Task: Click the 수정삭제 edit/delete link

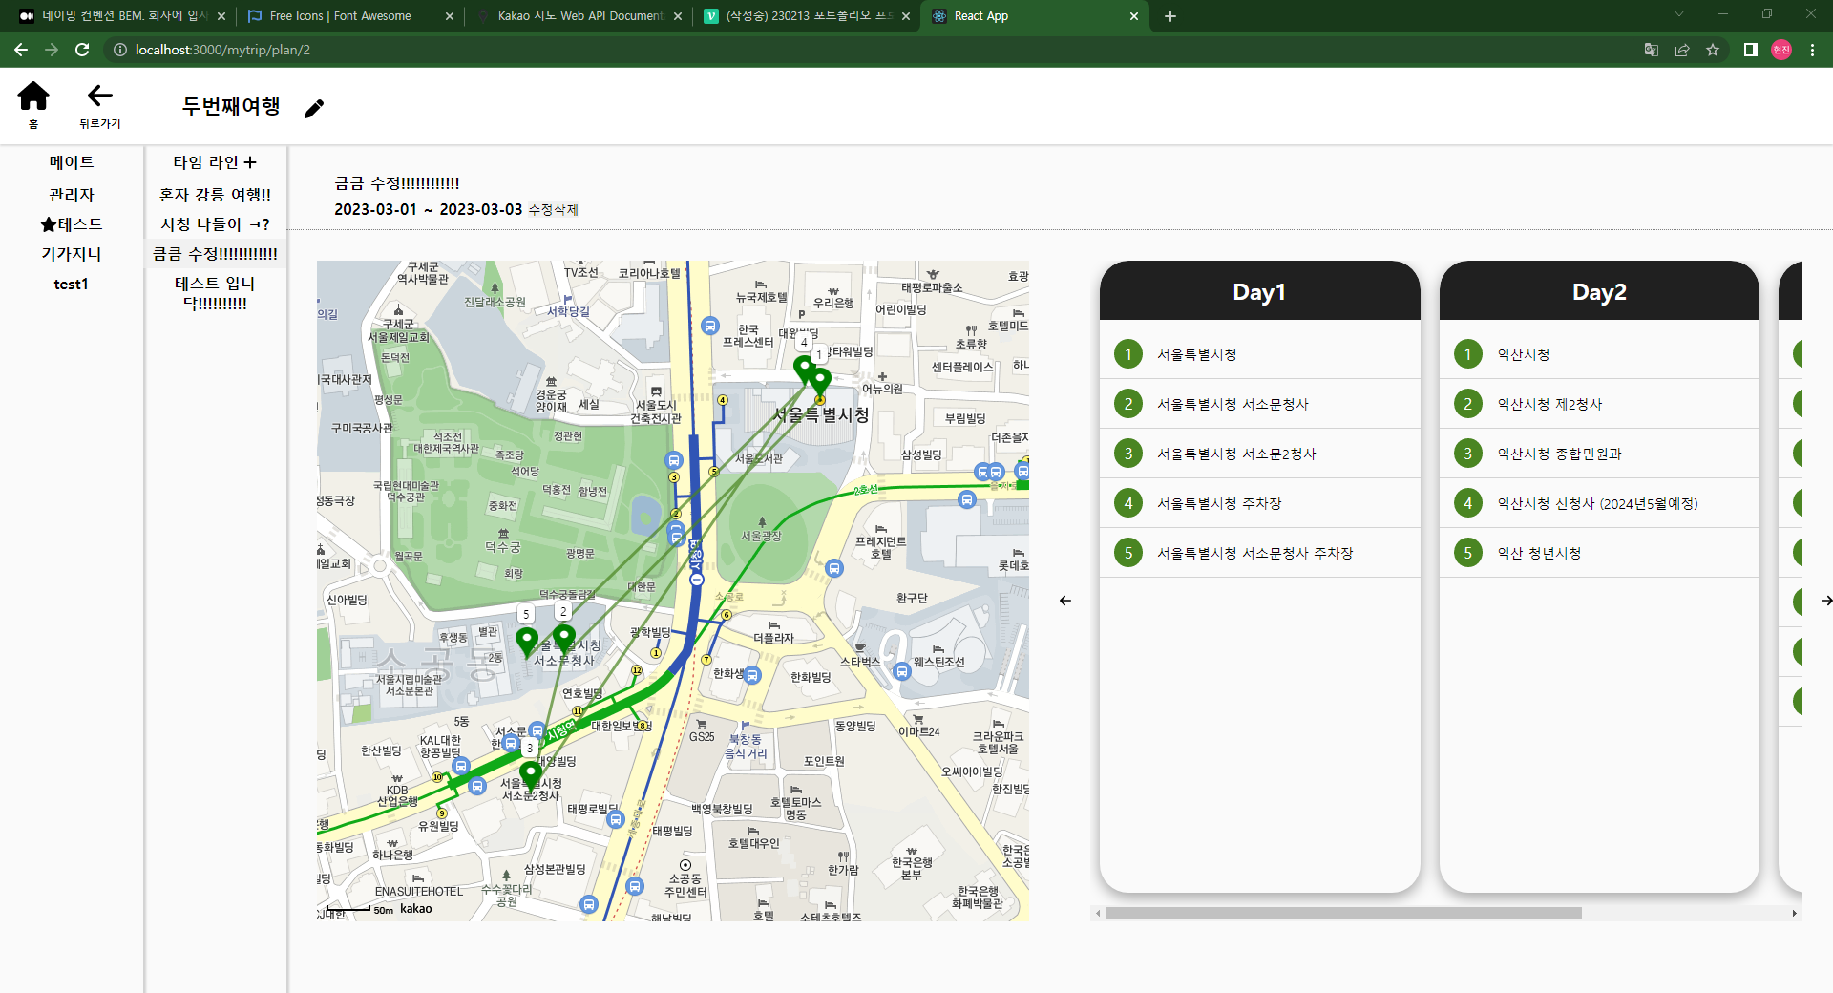Action: click(x=553, y=210)
